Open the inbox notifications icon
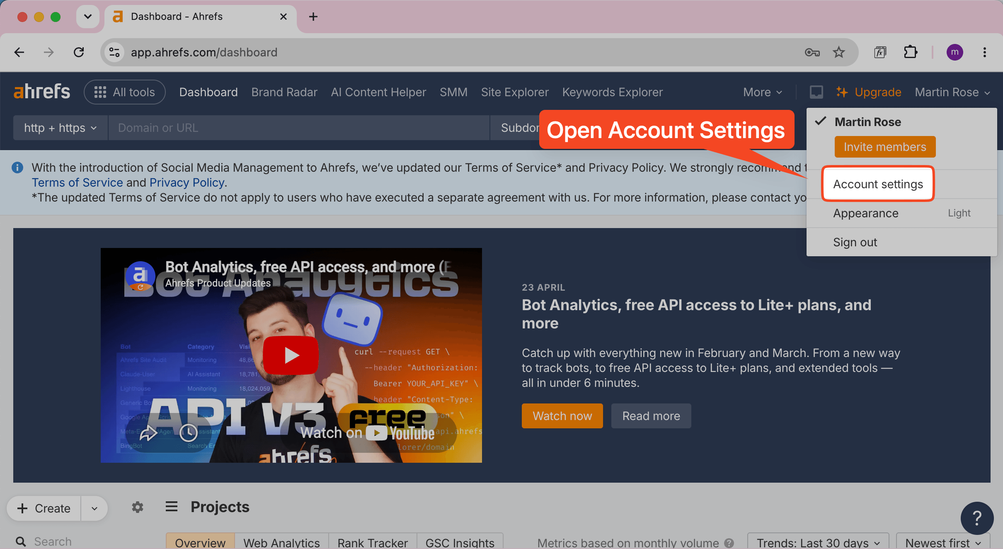The width and height of the screenshot is (1003, 549). pyautogui.click(x=816, y=92)
